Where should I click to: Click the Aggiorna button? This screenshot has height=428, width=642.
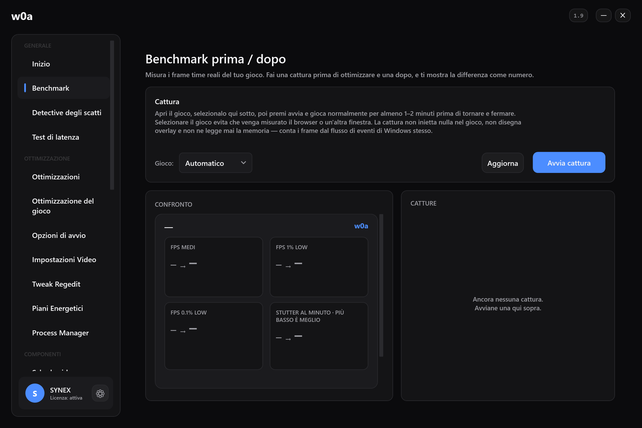(x=503, y=163)
